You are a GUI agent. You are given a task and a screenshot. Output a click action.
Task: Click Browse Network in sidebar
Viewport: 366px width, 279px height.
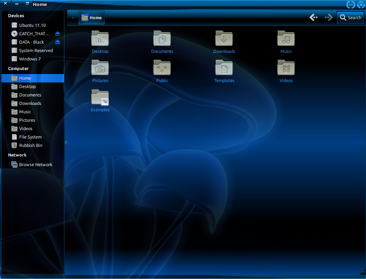[33, 165]
